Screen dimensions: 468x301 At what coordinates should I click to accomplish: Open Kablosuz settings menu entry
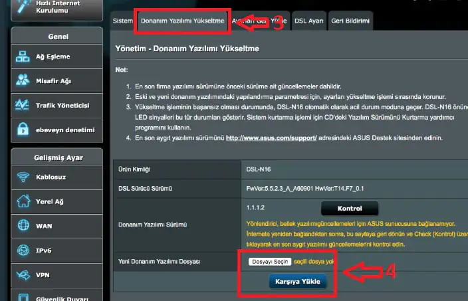(x=57, y=177)
